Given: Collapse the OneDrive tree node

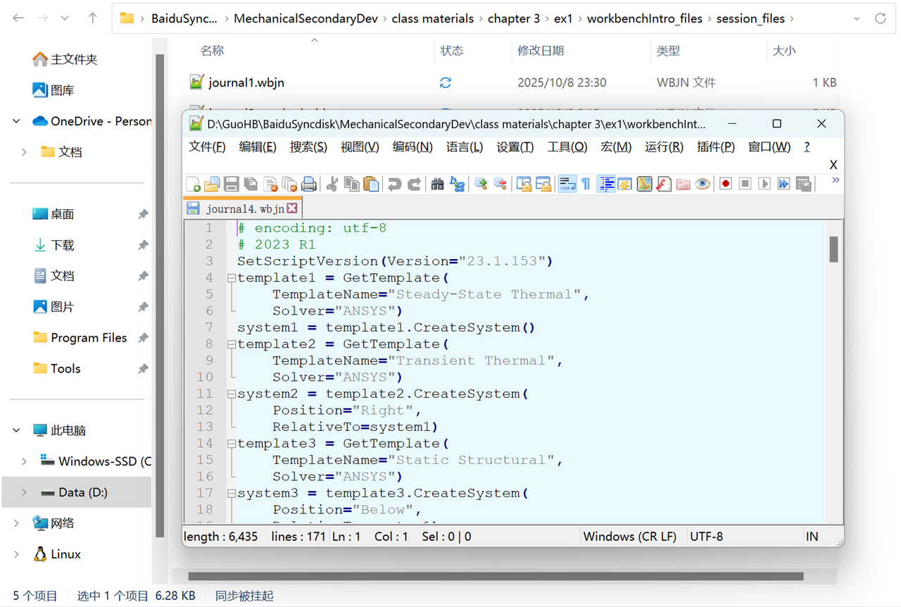Looking at the screenshot, I should [x=16, y=121].
